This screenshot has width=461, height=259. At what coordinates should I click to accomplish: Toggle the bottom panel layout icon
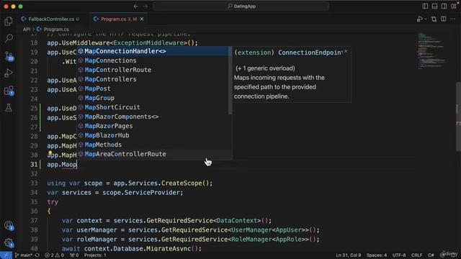tap(434, 6)
